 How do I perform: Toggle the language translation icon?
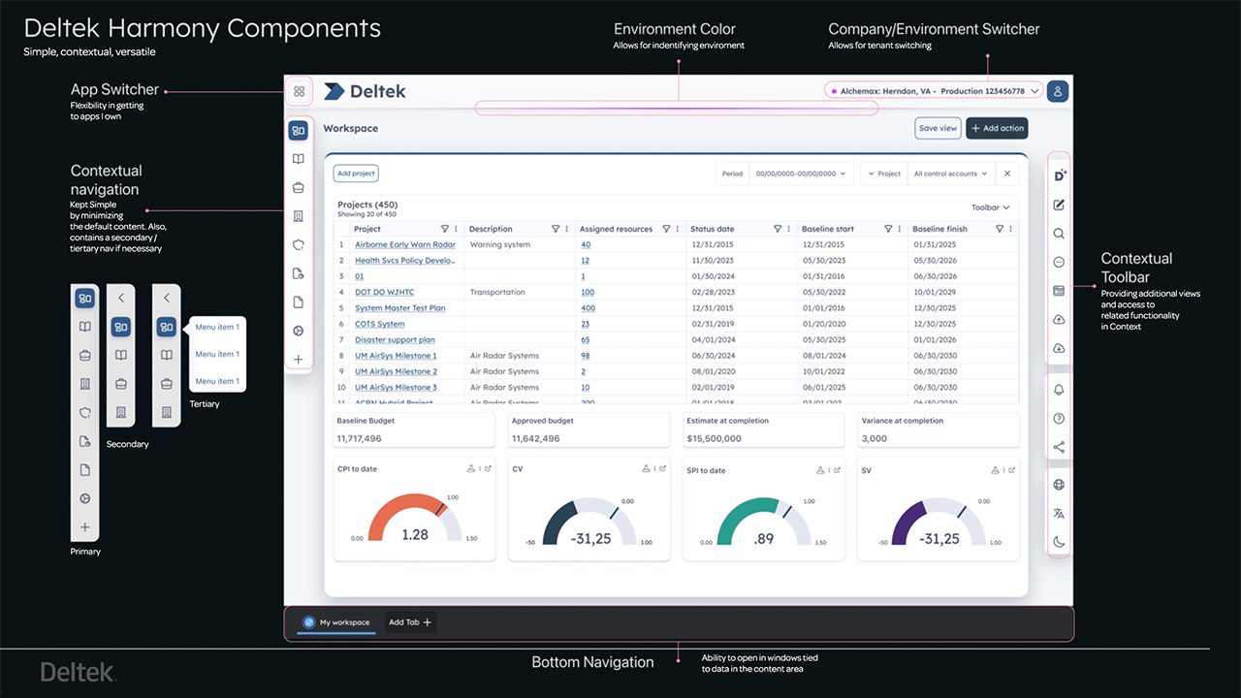coord(1058,513)
